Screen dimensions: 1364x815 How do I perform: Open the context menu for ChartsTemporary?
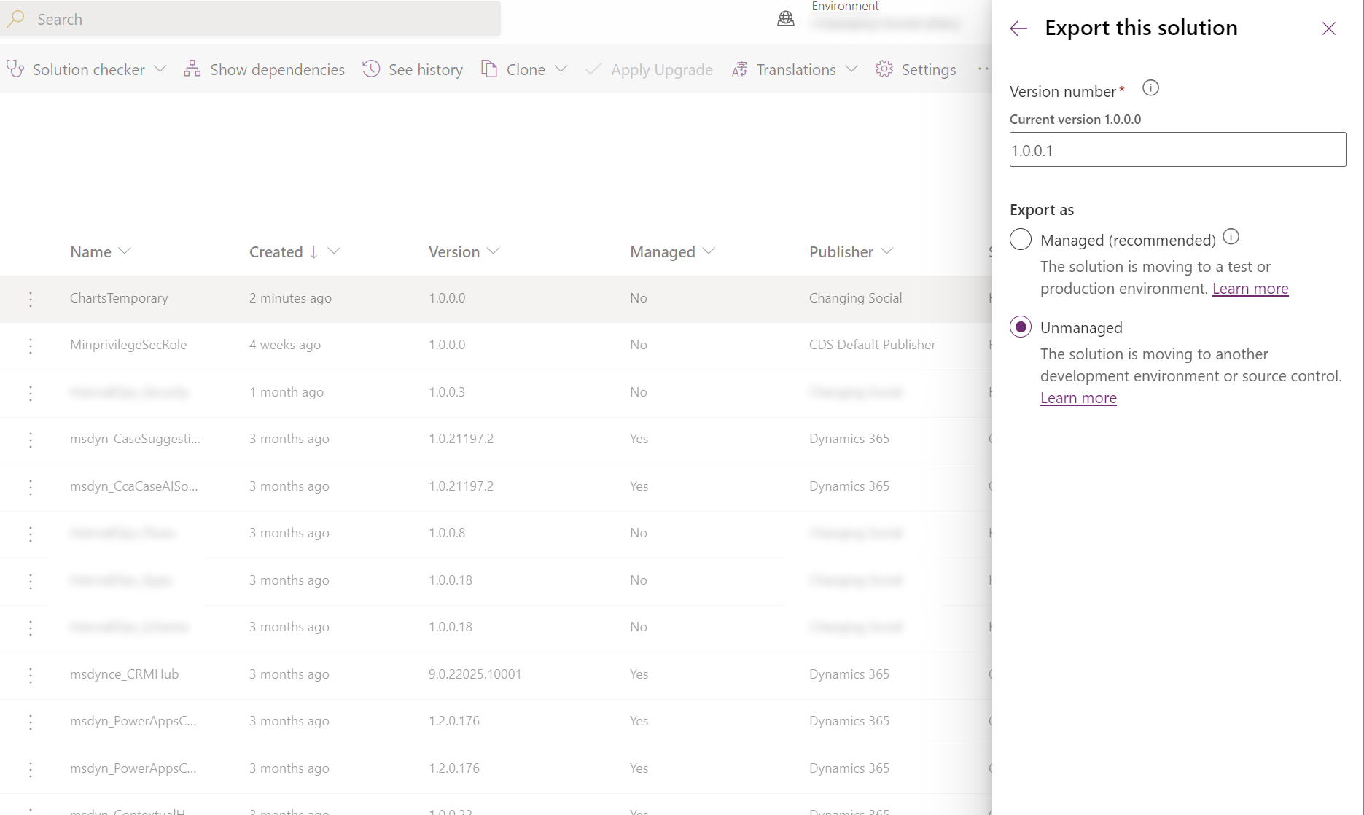[x=30, y=298]
